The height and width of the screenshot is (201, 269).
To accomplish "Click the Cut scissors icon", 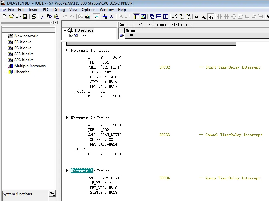I will [x=42, y=17].
